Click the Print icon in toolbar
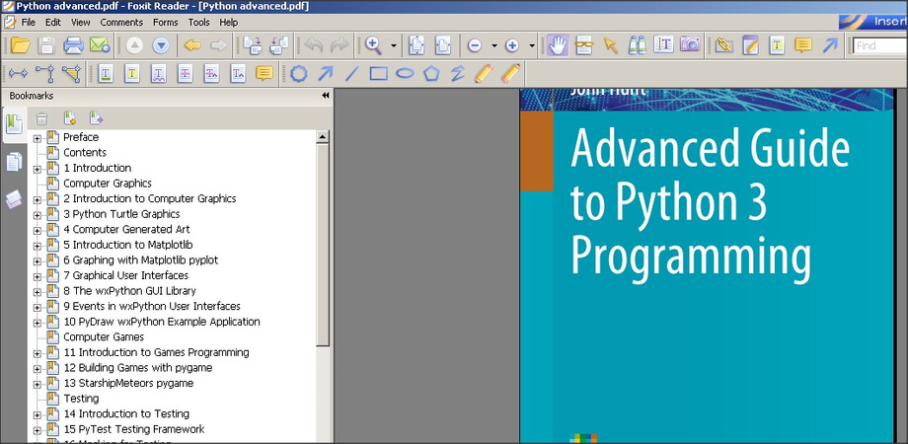The width and height of the screenshot is (908, 444). click(x=73, y=45)
